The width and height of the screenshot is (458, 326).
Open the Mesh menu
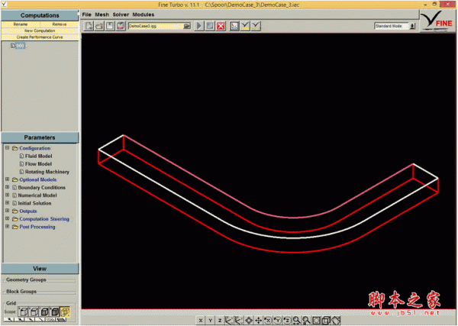tap(102, 15)
